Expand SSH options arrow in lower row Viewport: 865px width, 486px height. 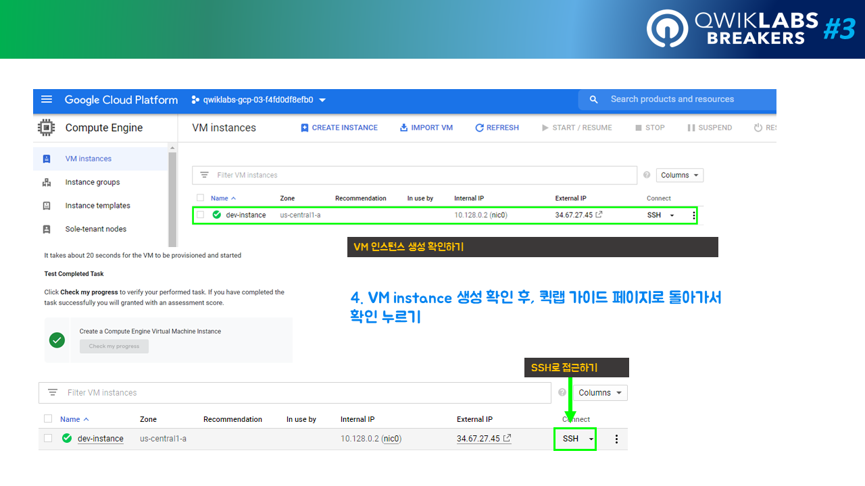[591, 439]
